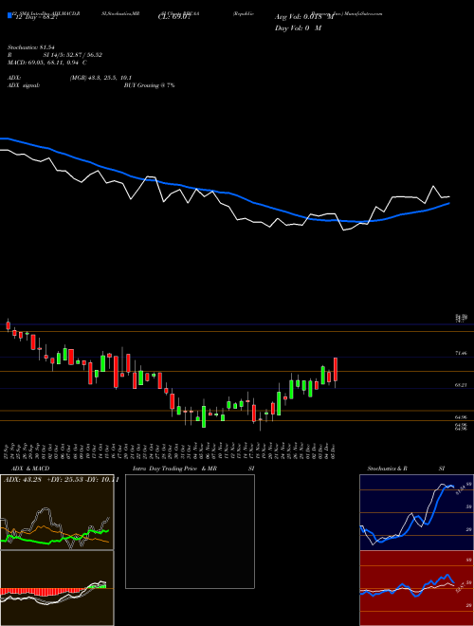Click the 71.46 price level label
474x626 pixels.
(461, 353)
